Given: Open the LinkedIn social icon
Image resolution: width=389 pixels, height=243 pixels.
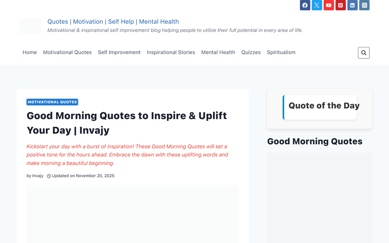Looking at the screenshot, I should [x=353, y=5].
